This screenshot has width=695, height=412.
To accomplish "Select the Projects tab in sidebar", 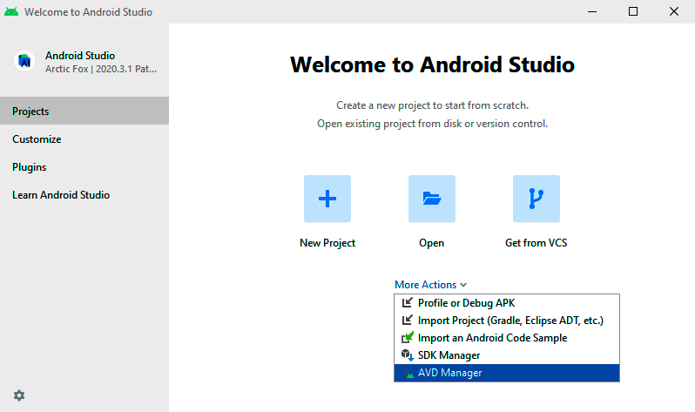I will (x=30, y=111).
